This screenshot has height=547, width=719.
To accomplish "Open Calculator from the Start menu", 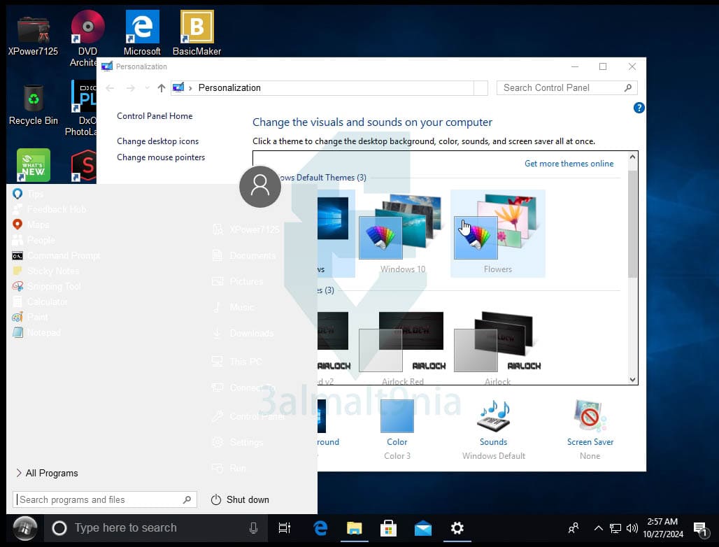I will [41, 301].
